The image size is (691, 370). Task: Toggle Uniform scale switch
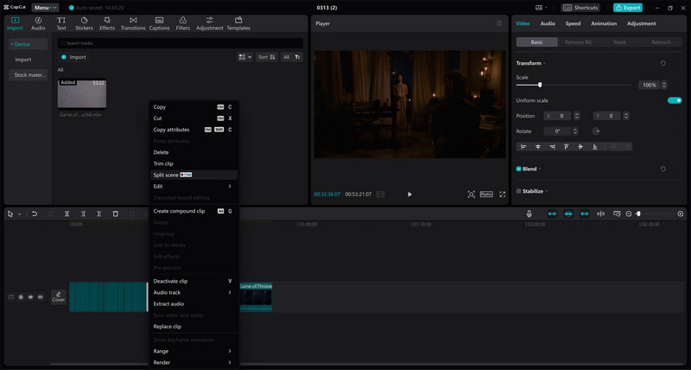click(675, 100)
